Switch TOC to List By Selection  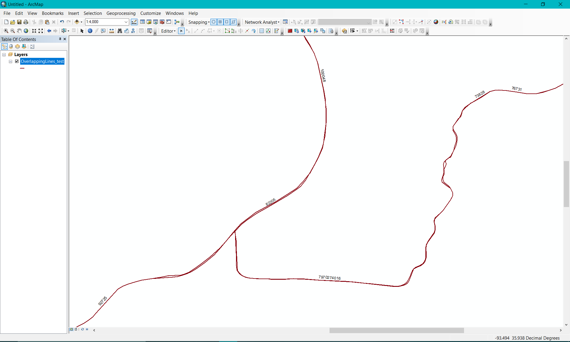(24, 47)
